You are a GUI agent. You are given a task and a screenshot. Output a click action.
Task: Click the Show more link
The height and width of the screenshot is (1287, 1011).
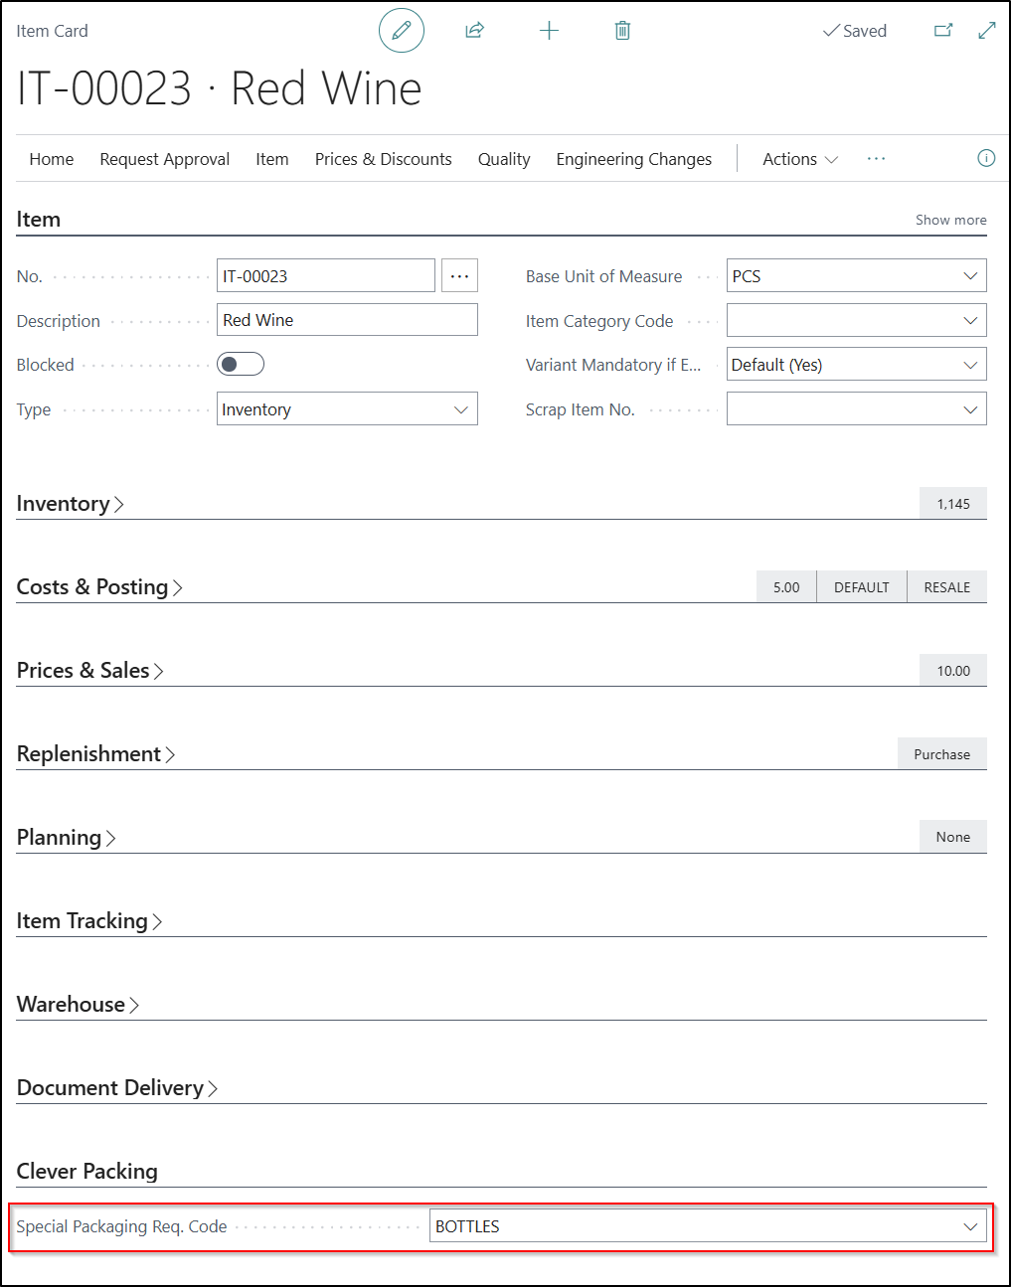pyautogui.click(x=950, y=220)
